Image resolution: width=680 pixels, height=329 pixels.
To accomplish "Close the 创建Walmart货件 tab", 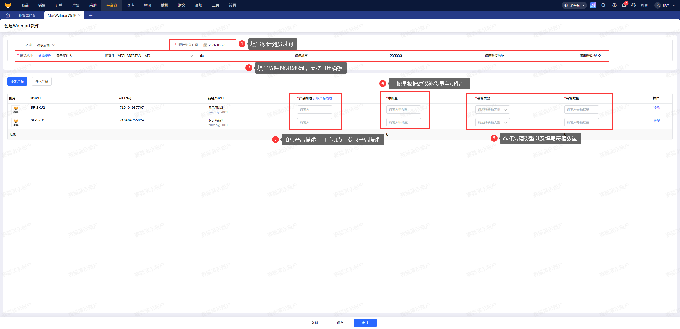I will pyautogui.click(x=79, y=15).
